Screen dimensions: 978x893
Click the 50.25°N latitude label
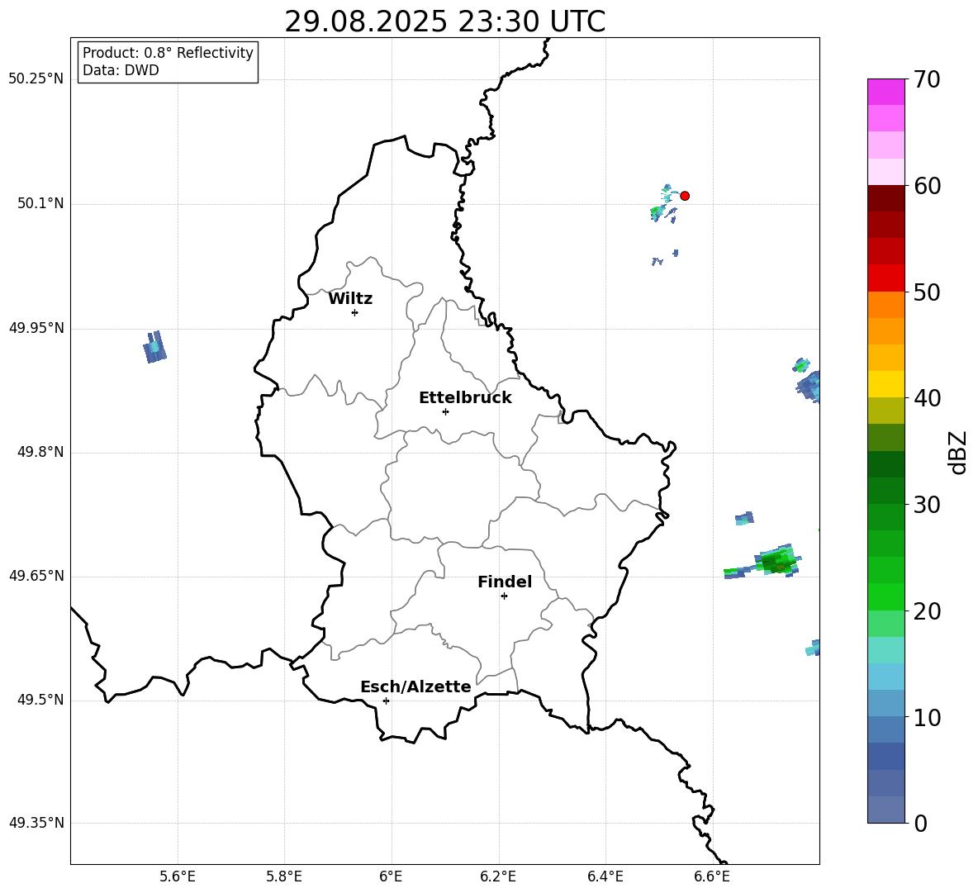[36, 79]
